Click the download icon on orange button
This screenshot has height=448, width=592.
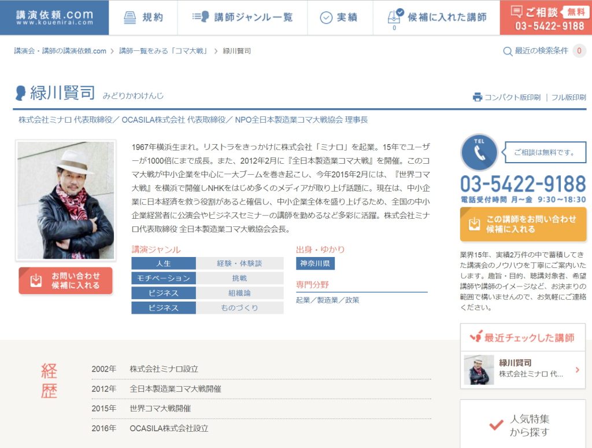coord(474,224)
